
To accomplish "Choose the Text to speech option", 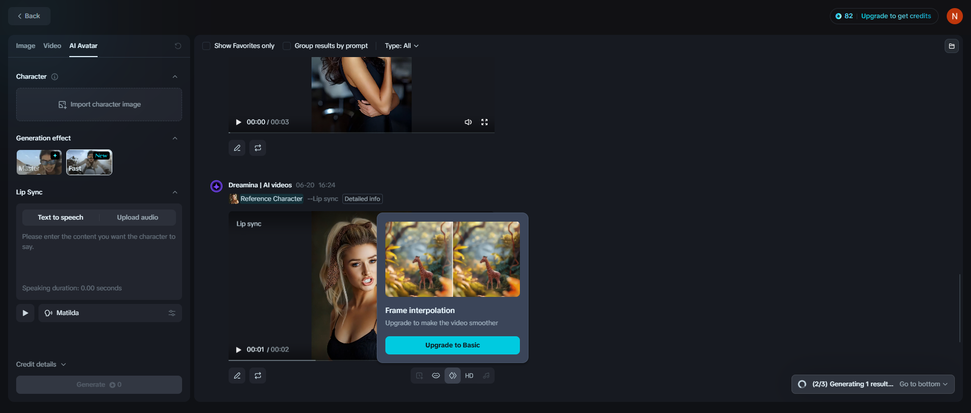I will pyautogui.click(x=61, y=218).
